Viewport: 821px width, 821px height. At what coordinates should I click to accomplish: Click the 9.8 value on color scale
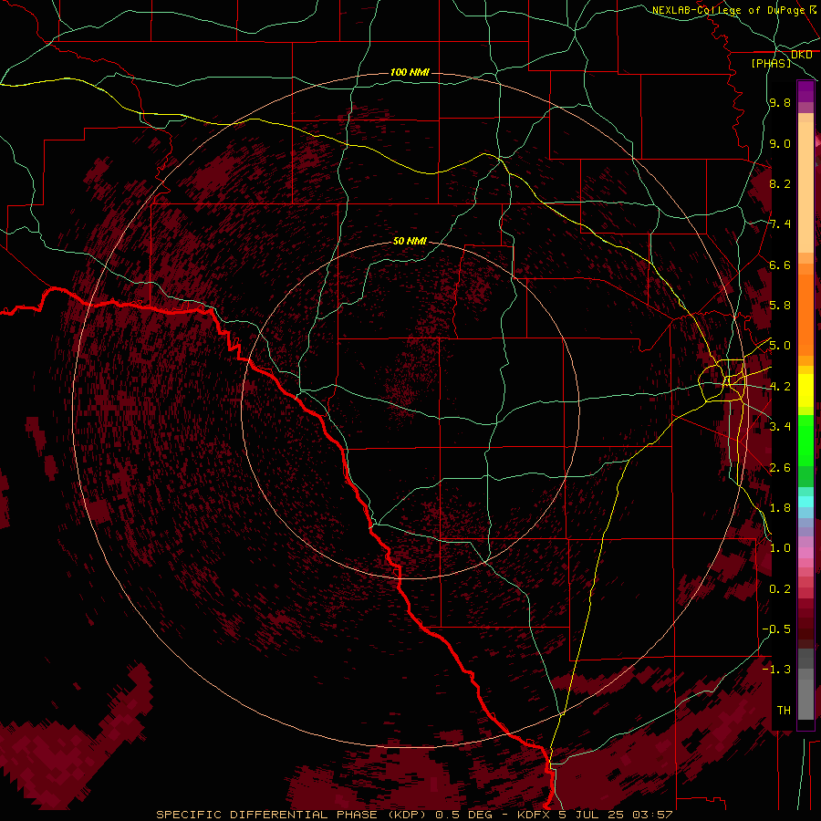point(780,103)
